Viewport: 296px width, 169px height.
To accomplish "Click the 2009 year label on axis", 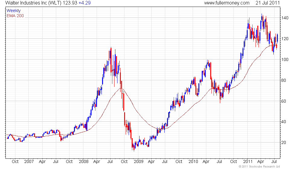I will click(139, 161).
